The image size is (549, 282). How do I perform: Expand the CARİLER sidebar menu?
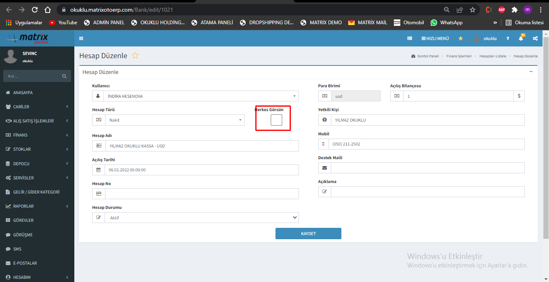click(37, 107)
